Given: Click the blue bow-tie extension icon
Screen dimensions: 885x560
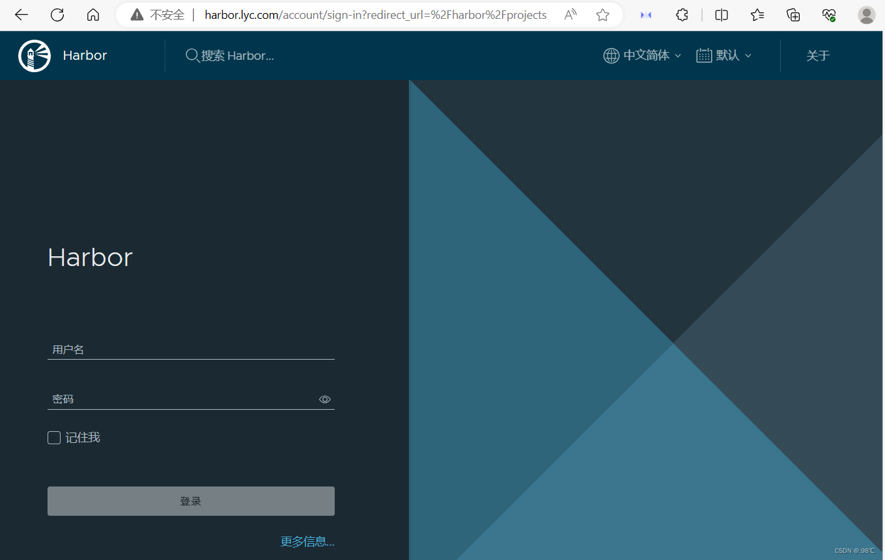Looking at the screenshot, I should pyautogui.click(x=646, y=15).
